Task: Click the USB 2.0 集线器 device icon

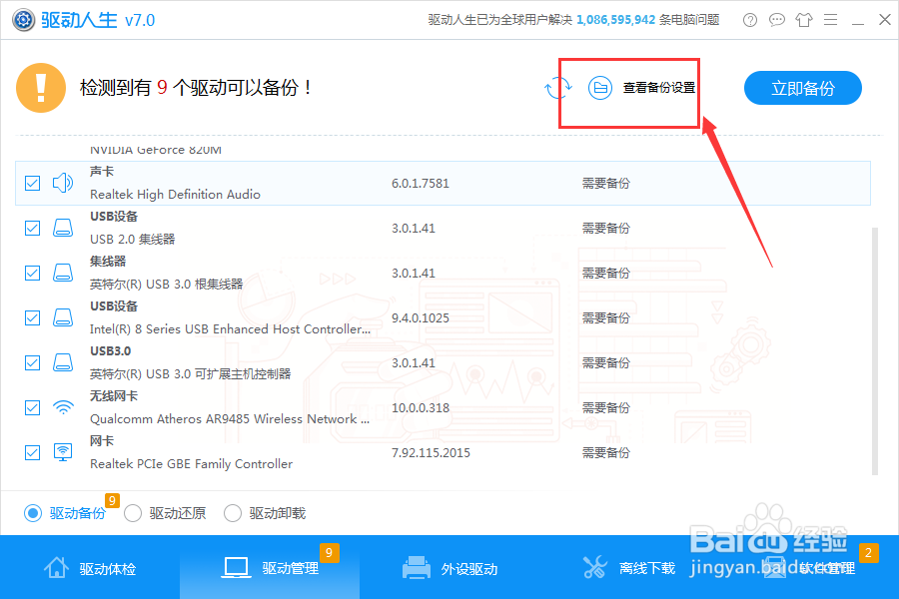Action: click(63, 228)
